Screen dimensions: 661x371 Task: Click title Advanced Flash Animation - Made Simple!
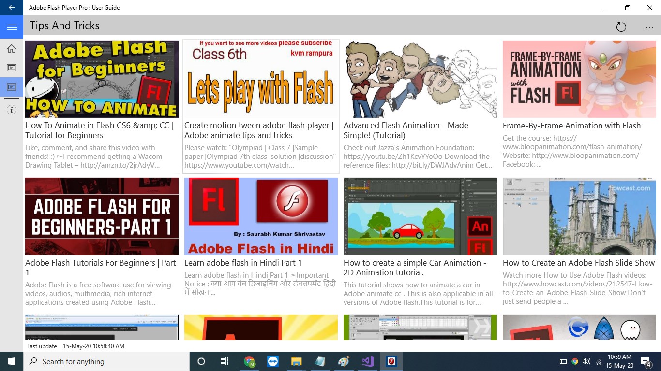pos(406,130)
